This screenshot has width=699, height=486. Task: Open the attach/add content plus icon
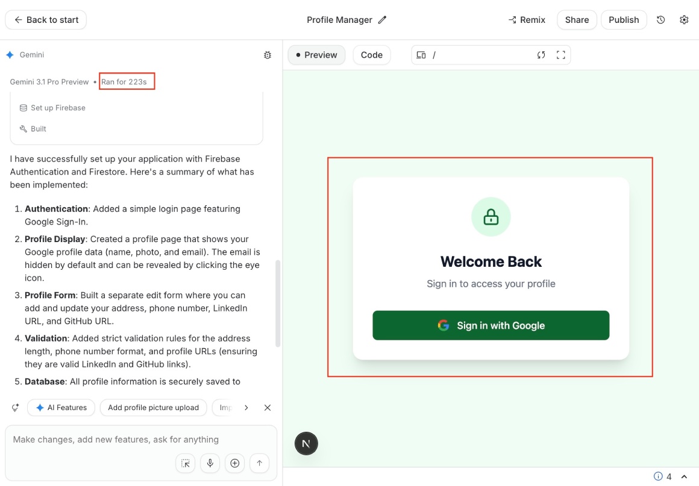tap(234, 463)
